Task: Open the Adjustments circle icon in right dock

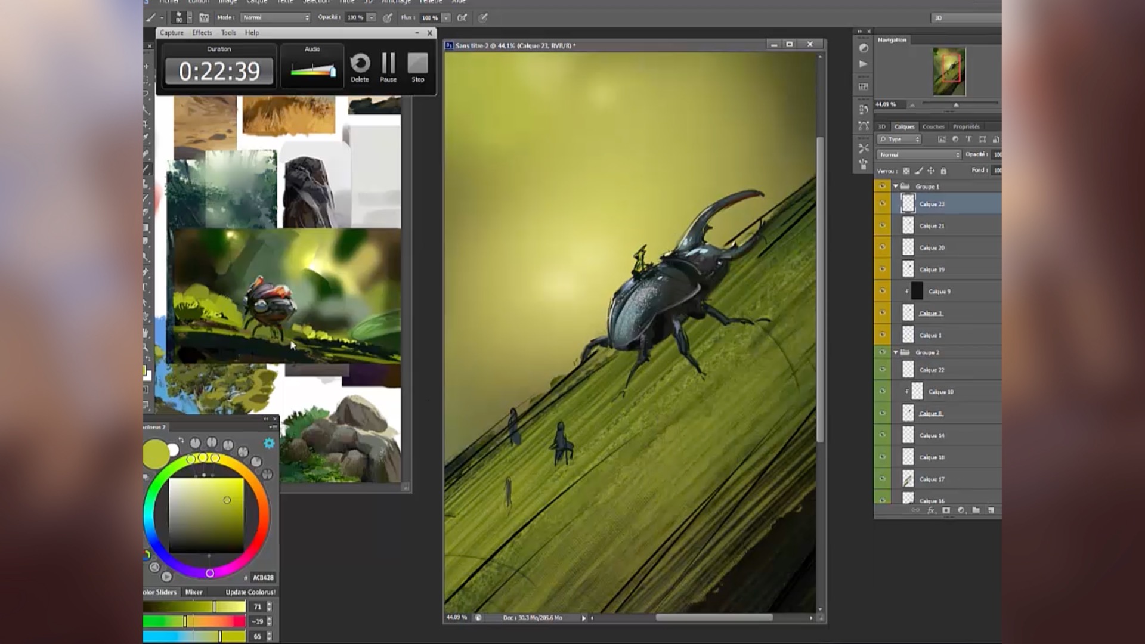Action: coord(863,48)
